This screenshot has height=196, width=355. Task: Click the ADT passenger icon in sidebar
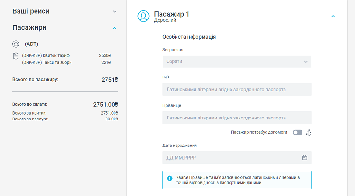16,44
